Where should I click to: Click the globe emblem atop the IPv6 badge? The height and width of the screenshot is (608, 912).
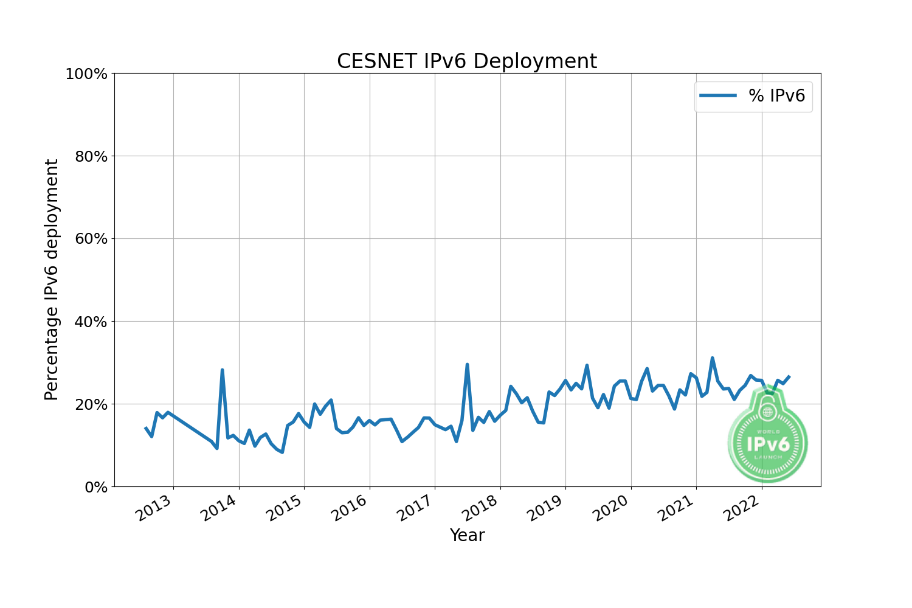tap(767, 412)
